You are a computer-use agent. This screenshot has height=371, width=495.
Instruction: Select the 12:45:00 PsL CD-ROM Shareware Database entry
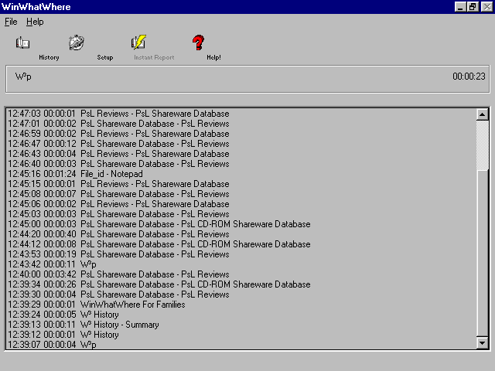[x=195, y=224]
